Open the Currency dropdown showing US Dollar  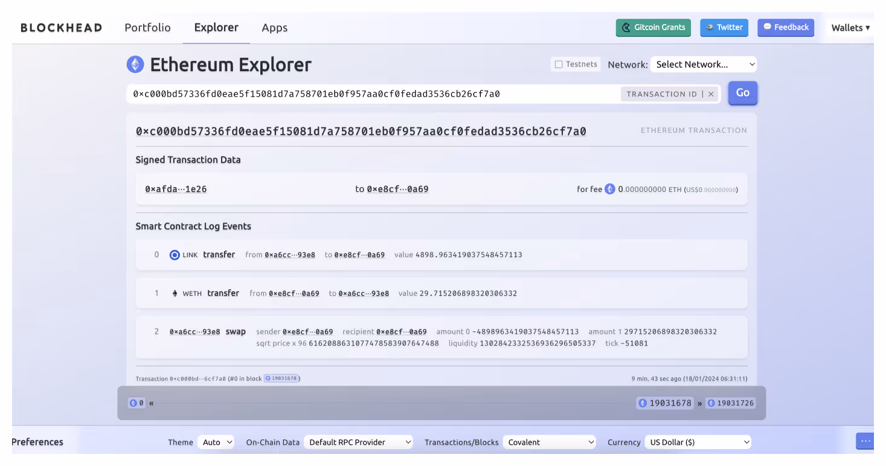tap(698, 442)
